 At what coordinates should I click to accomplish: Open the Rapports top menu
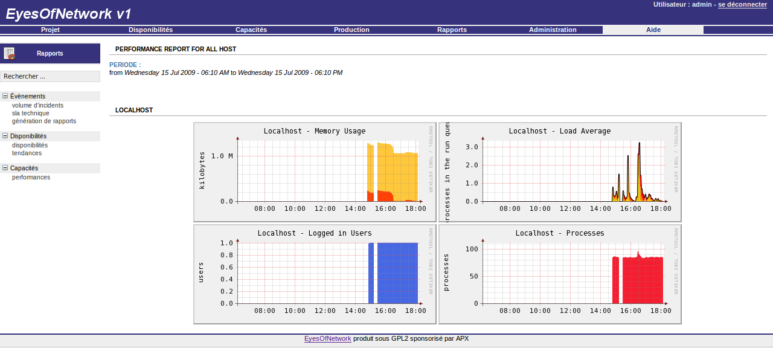click(x=452, y=30)
